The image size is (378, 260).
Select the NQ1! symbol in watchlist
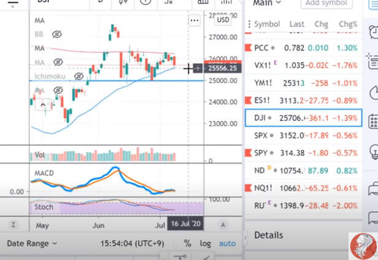tap(263, 188)
